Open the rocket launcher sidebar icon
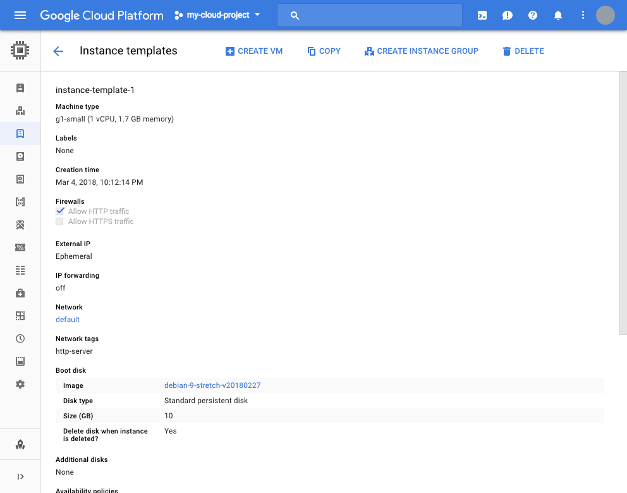Viewport: 627px width, 493px height. (x=20, y=444)
